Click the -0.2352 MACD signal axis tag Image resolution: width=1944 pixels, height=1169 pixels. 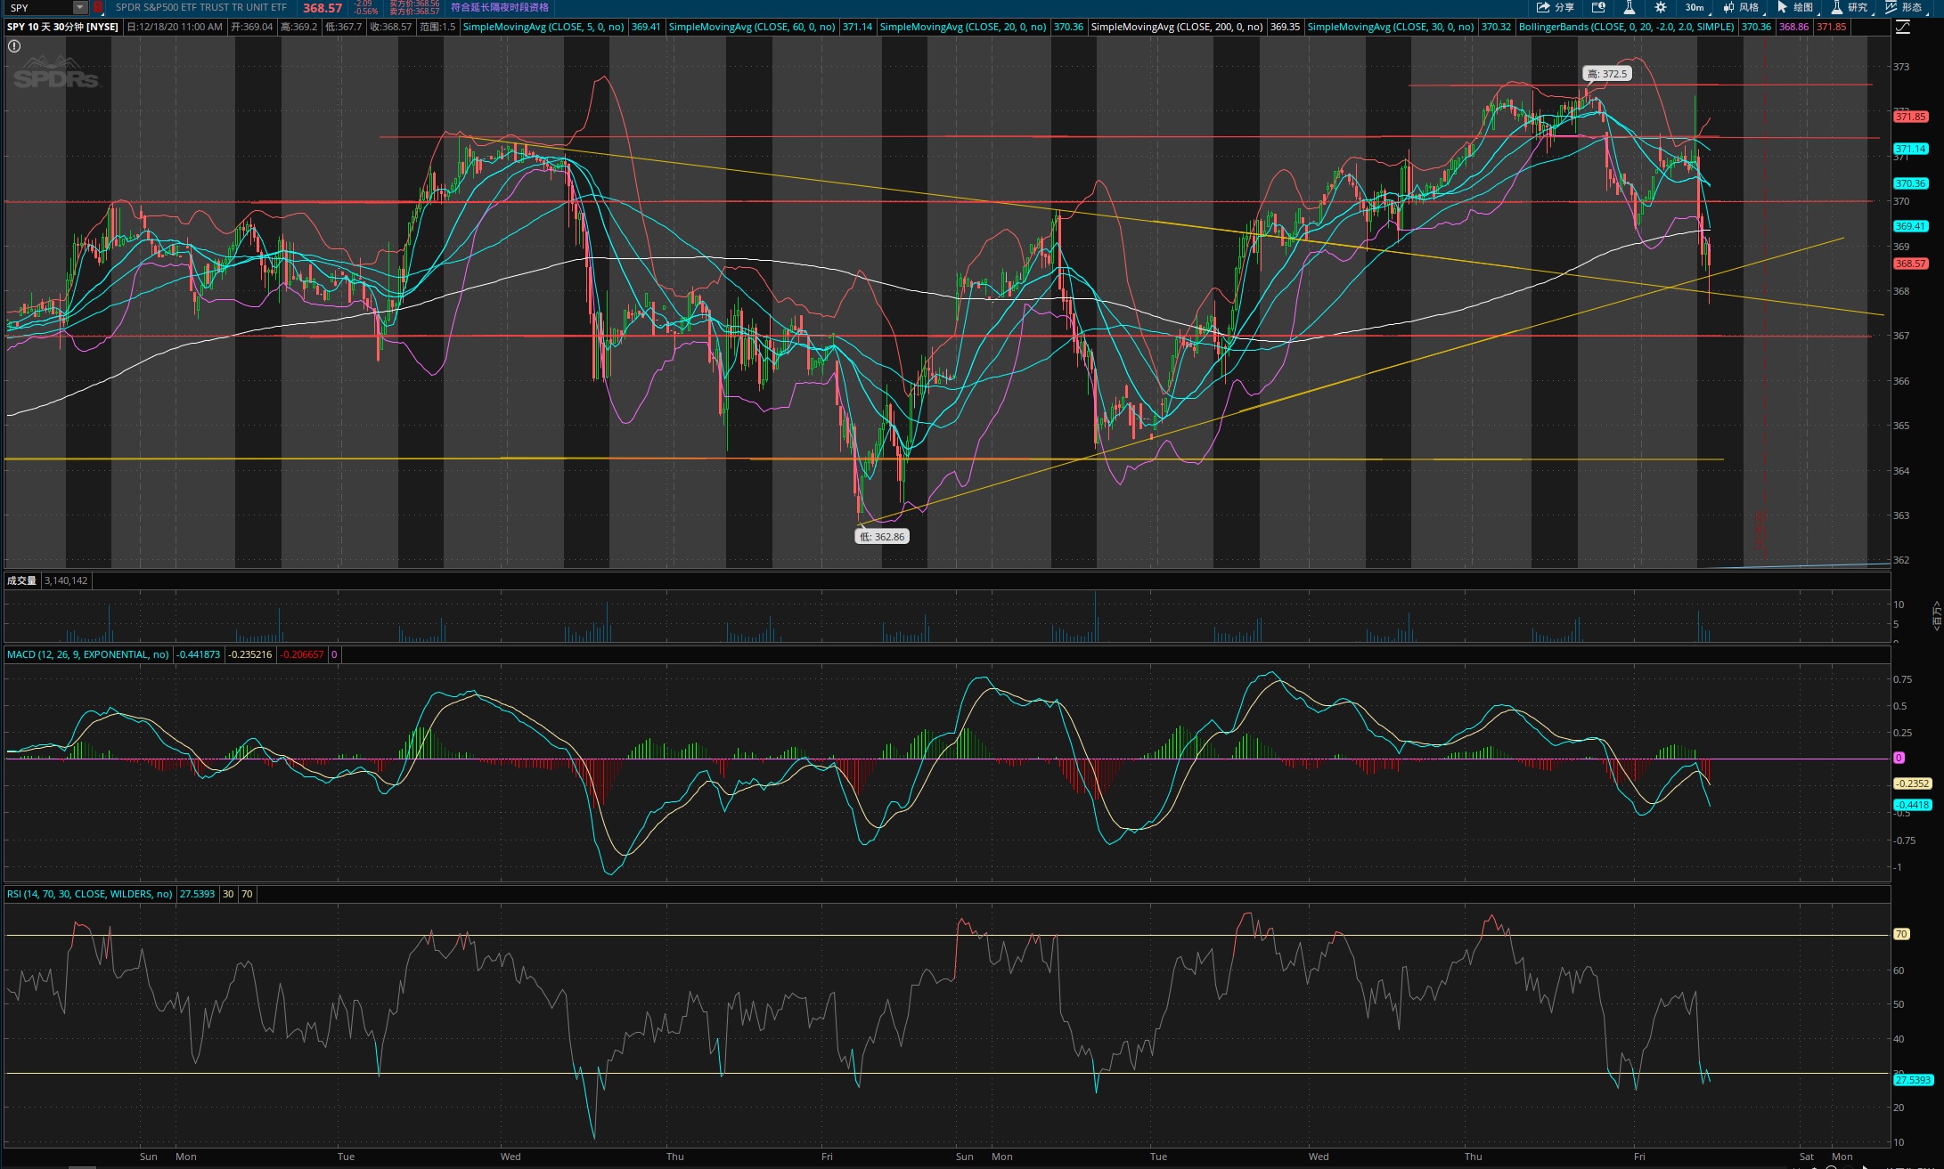coord(1912,783)
